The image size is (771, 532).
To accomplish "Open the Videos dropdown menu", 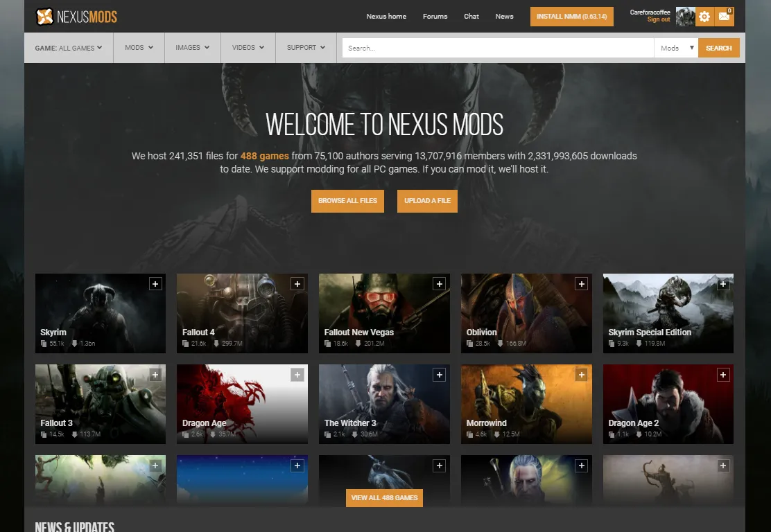I will [248, 48].
